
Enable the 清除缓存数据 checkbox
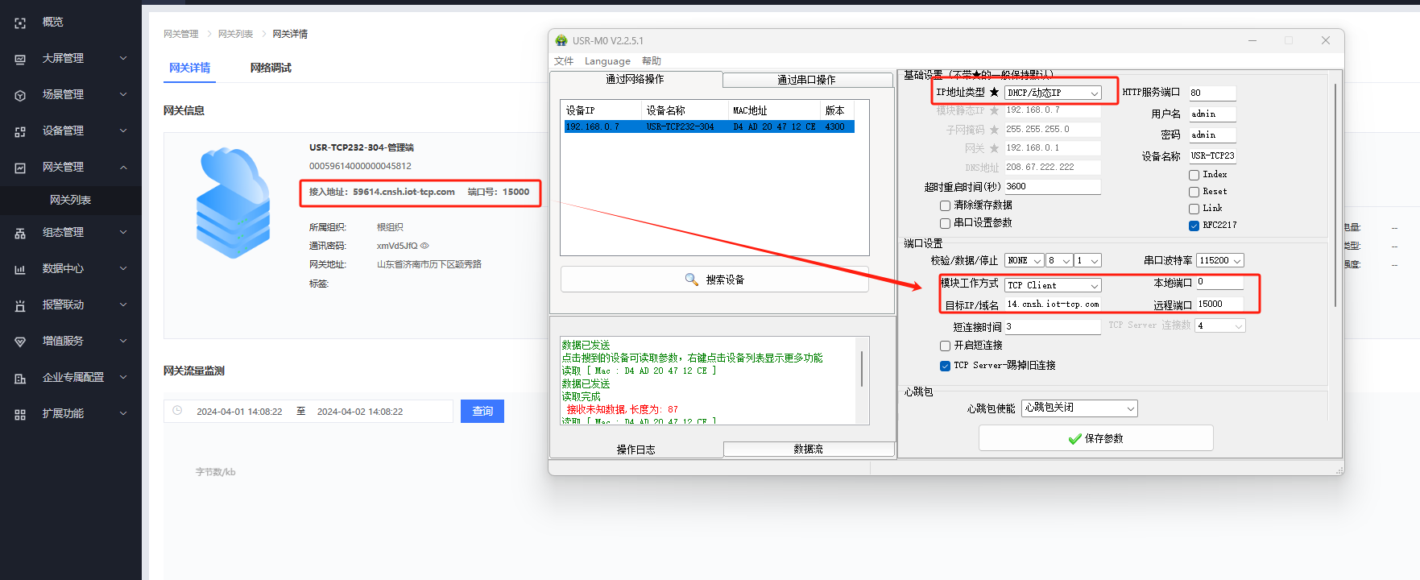[x=945, y=205]
